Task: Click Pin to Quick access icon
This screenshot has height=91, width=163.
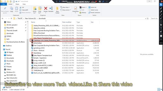Action: click(5, 8)
